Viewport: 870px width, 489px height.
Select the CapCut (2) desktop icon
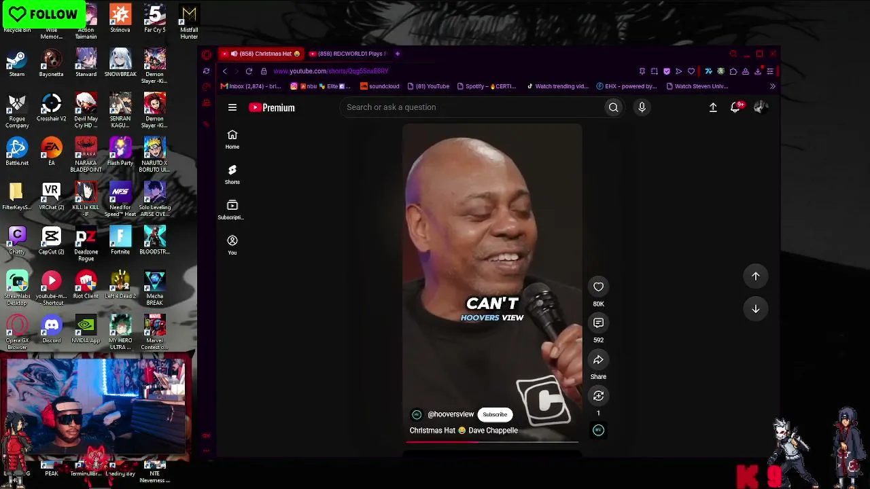tap(51, 241)
